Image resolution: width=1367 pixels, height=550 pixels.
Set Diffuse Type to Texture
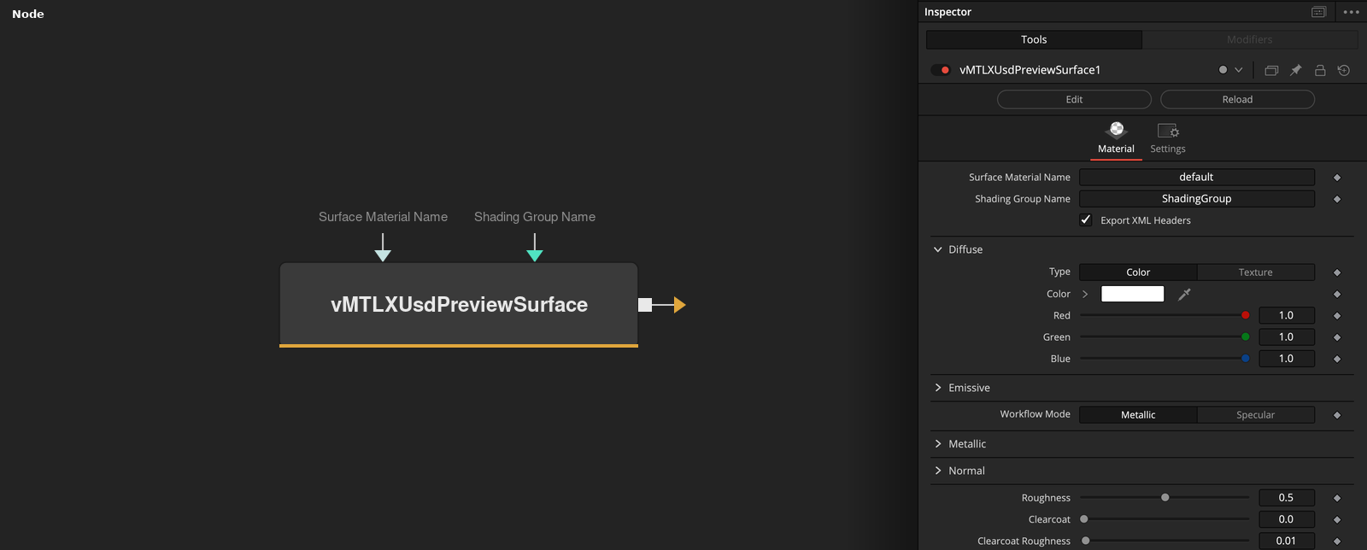[1255, 272]
